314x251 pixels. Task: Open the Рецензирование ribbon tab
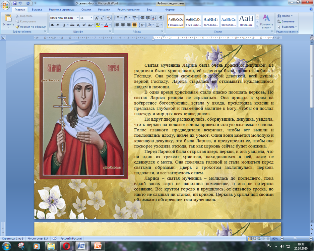(x=129, y=10)
